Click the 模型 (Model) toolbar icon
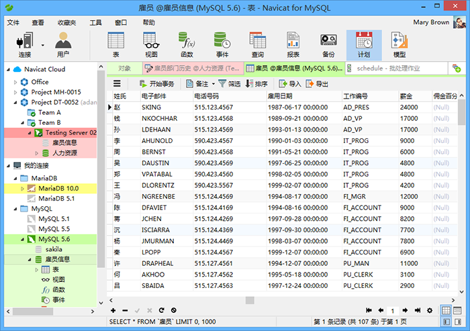Viewport: 470px width, 331px height. 399,44
